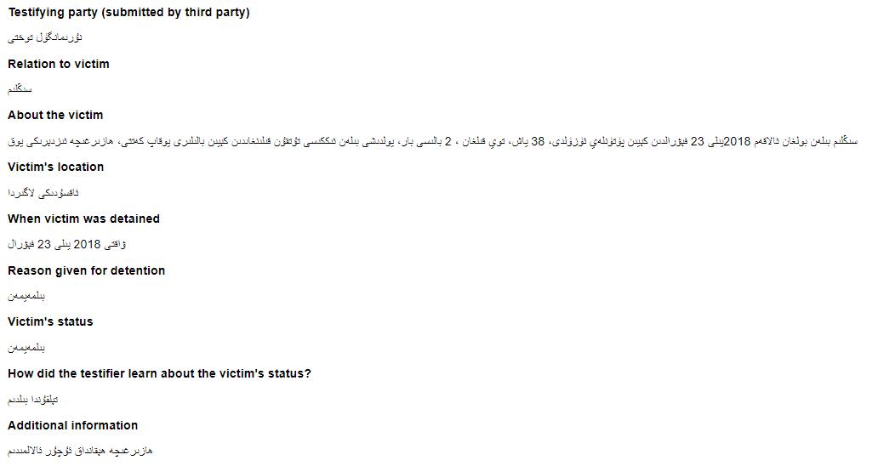Click the "Relation to victim" heading
The image size is (884, 466).
(x=59, y=64)
